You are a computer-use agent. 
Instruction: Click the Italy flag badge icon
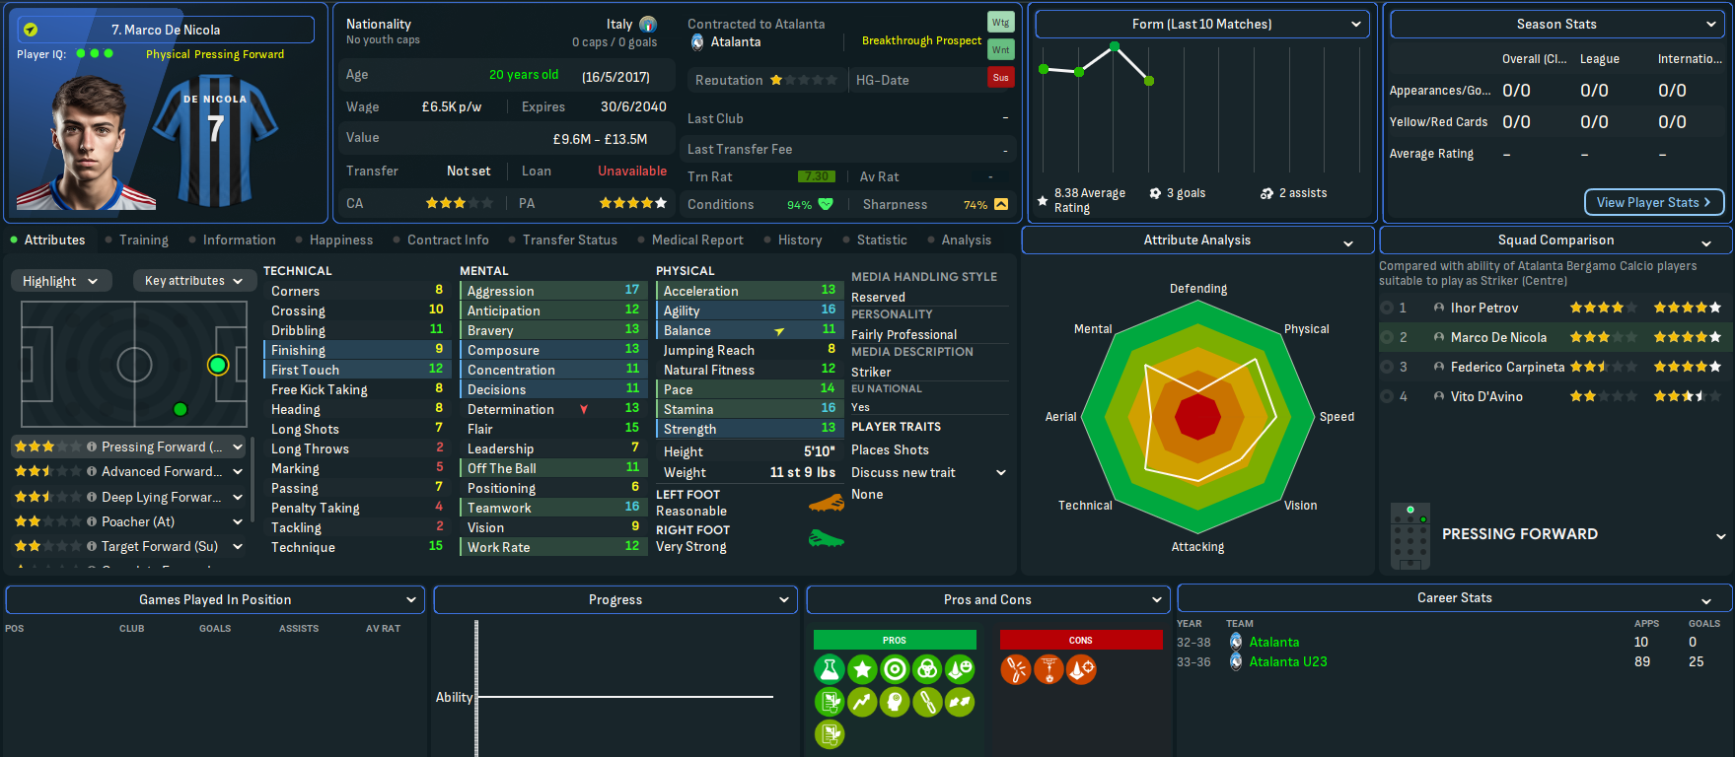click(648, 25)
